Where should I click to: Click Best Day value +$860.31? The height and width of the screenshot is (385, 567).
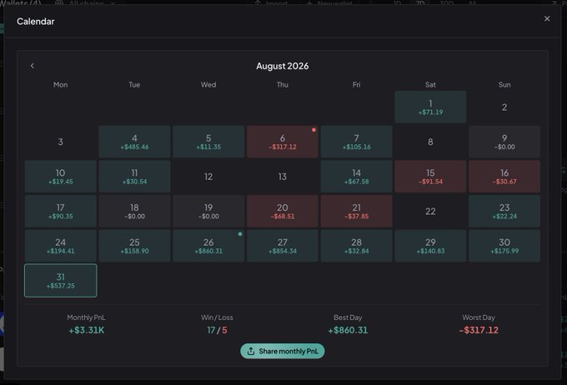[x=348, y=330]
